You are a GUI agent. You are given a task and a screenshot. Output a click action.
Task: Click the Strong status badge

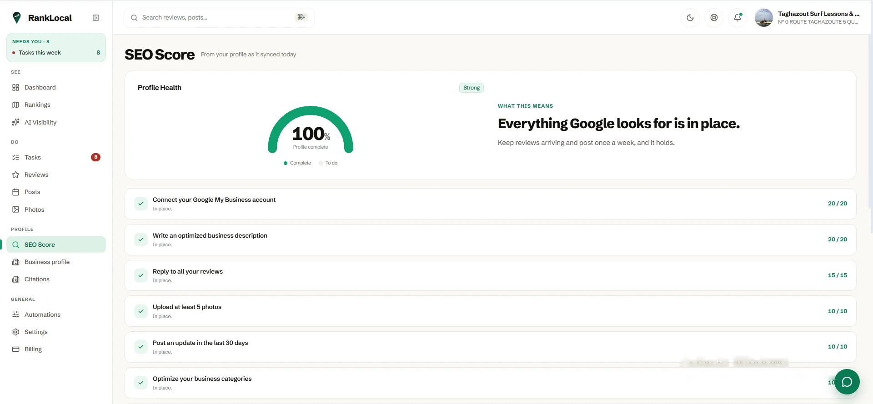472,88
